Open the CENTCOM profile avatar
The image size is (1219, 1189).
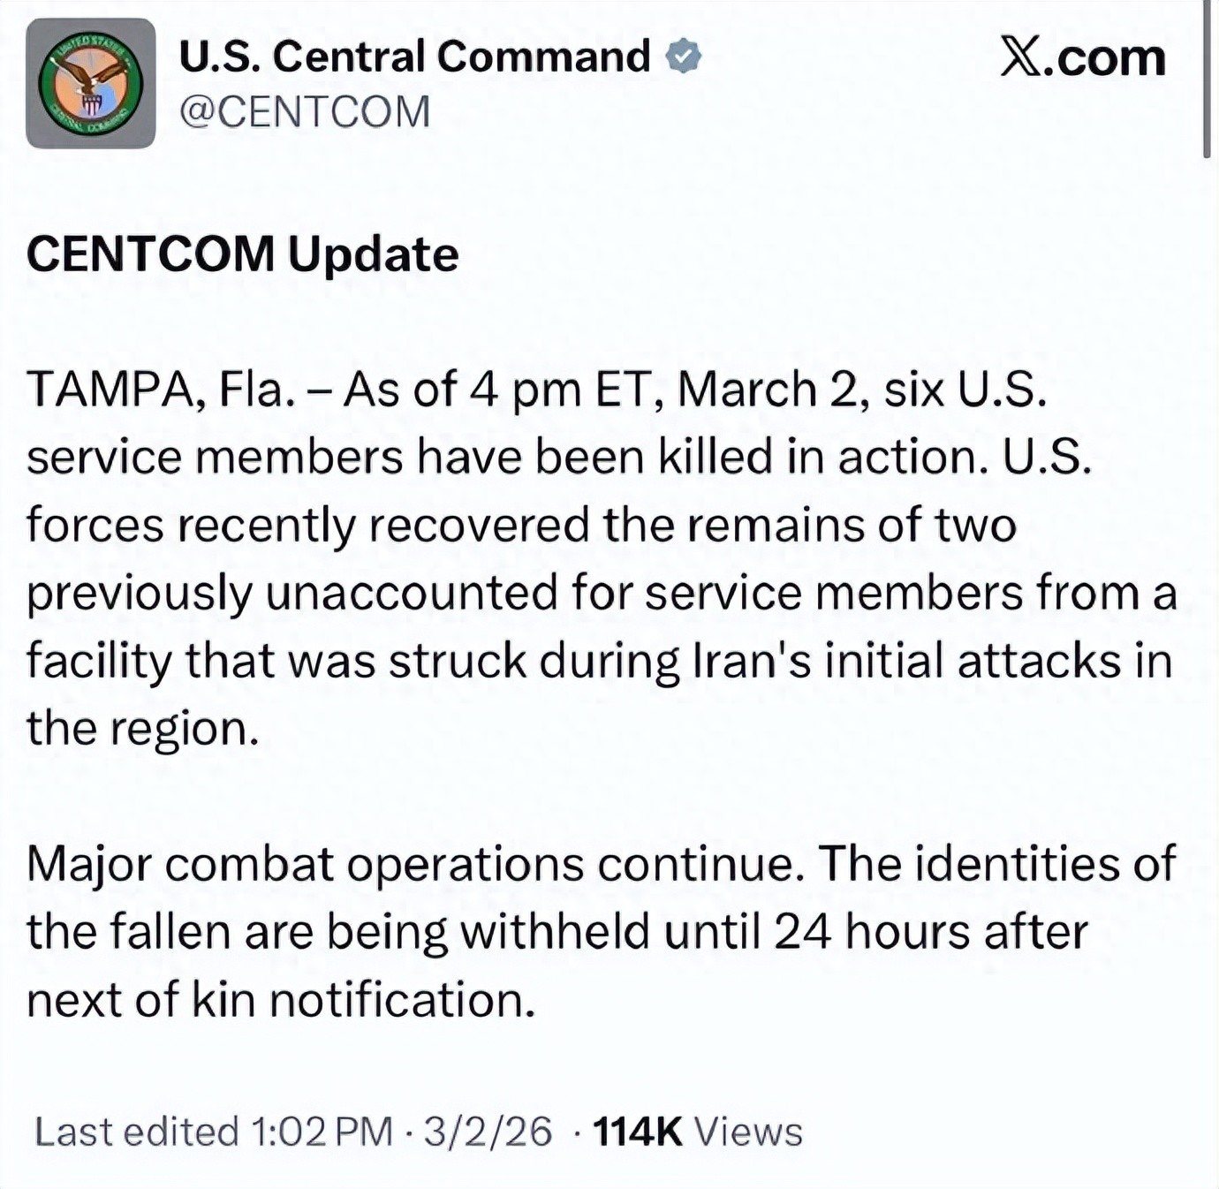click(90, 83)
